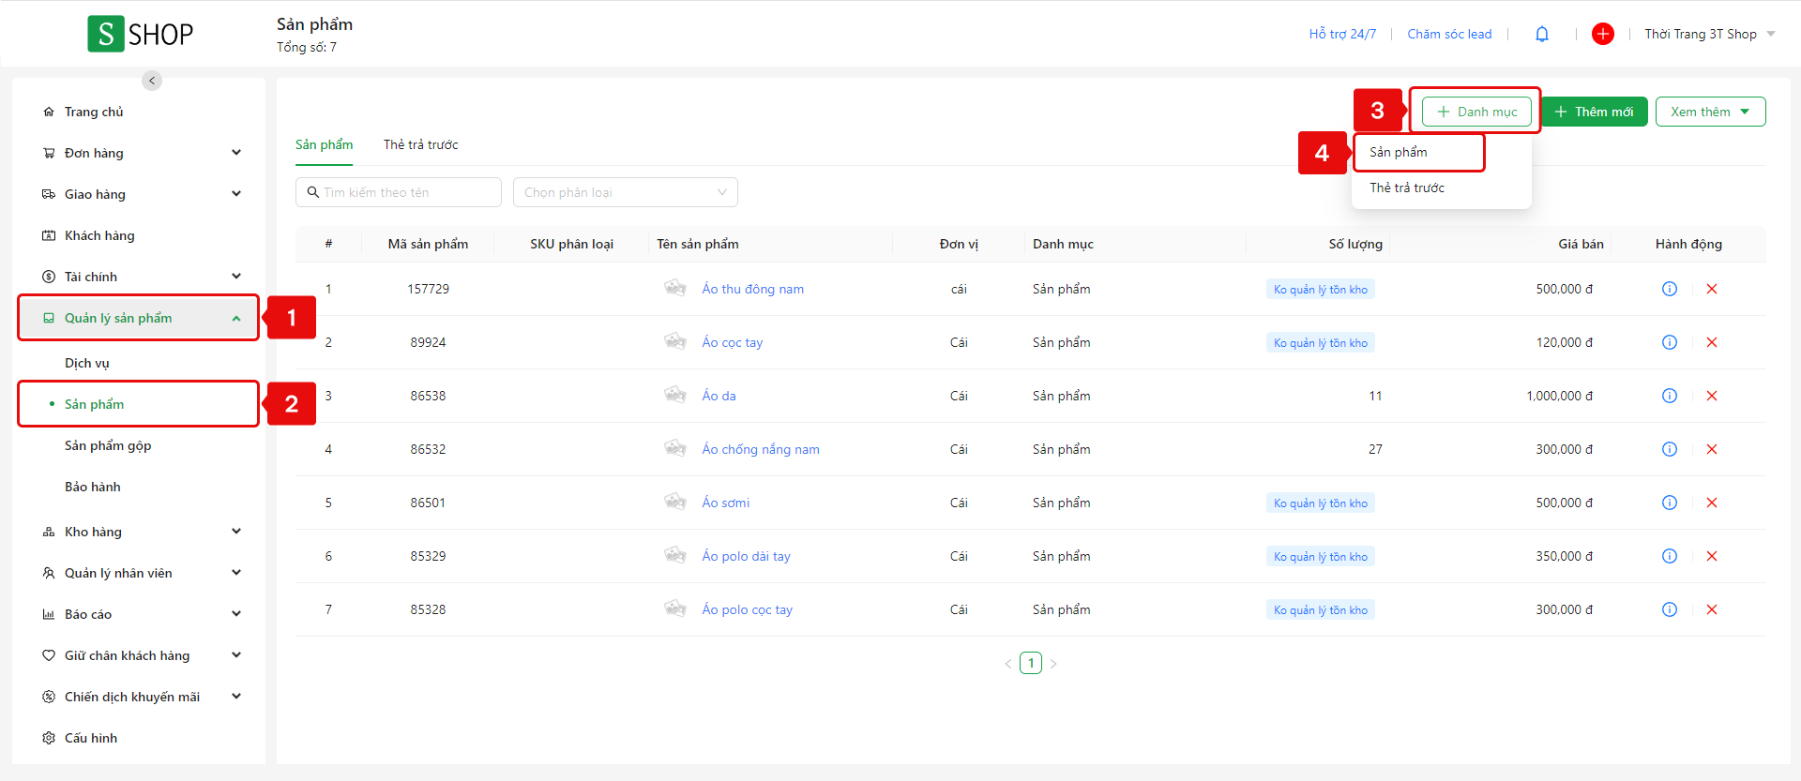Viewport: 1801px width, 781px height.
Task: Open Sản phẩm gộp in sidebar
Action: tap(108, 445)
